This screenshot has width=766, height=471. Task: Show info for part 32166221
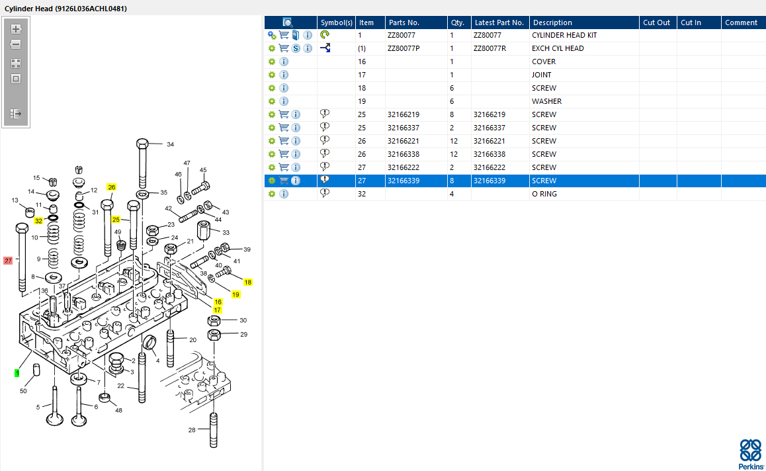[296, 141]
